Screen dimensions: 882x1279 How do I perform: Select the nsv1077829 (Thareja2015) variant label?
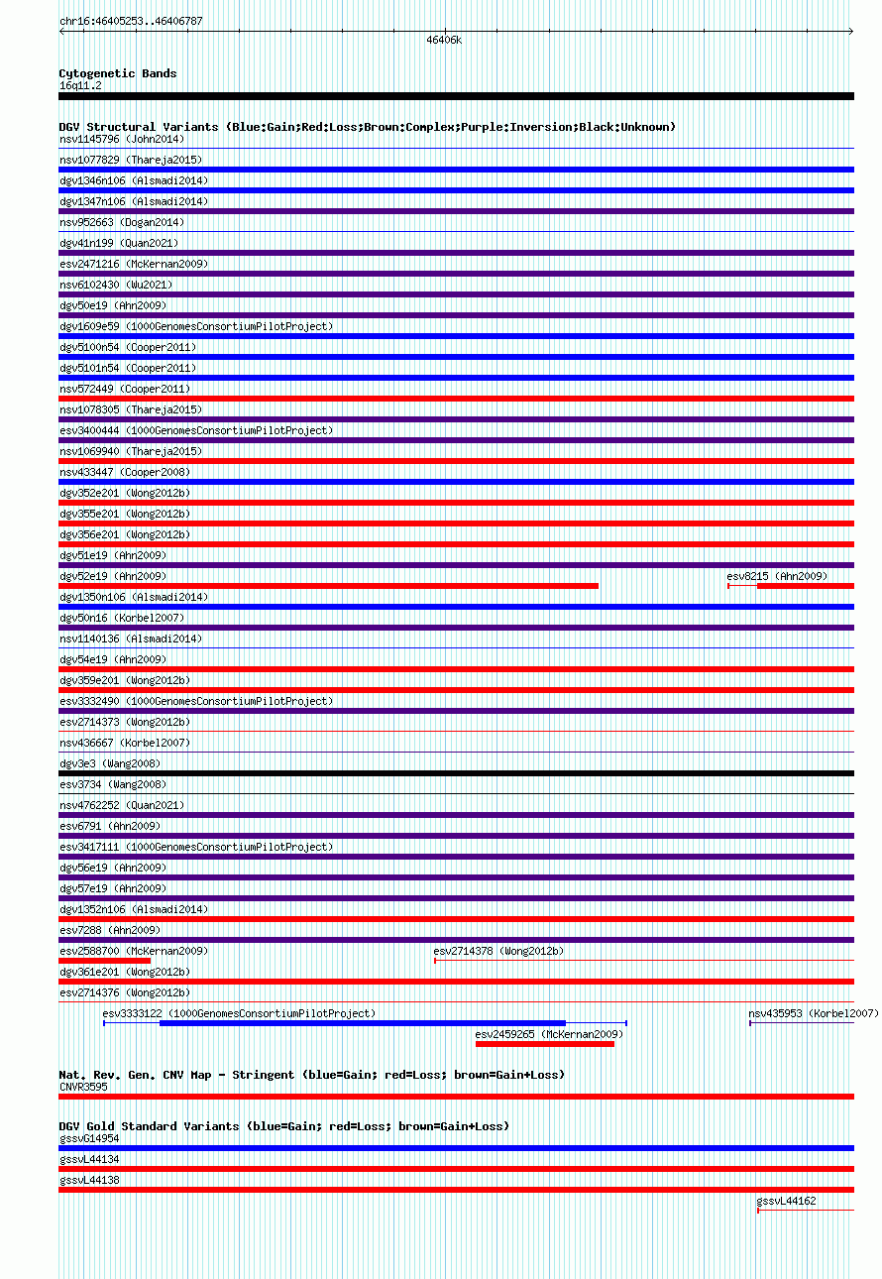[131, 160]
